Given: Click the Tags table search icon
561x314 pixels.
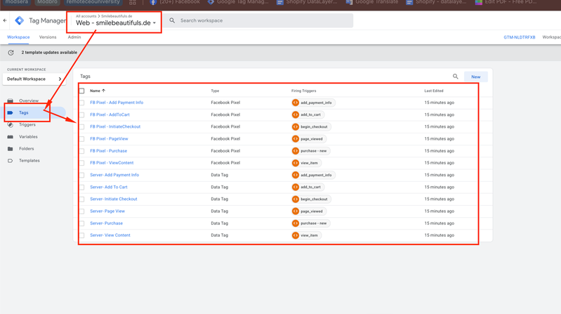Looking at the screenshot, I should tap(455, 77).
